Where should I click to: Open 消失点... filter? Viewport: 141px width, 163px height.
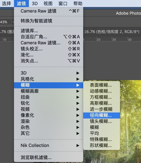[x=48, y=61]
